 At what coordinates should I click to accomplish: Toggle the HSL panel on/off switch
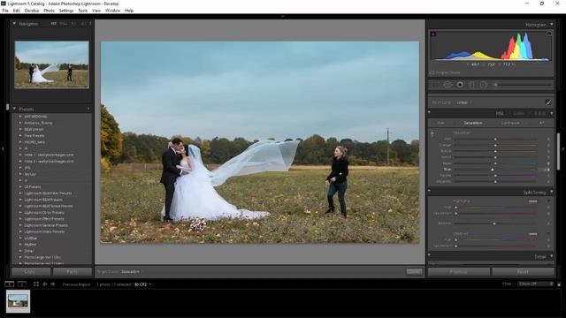429,112
